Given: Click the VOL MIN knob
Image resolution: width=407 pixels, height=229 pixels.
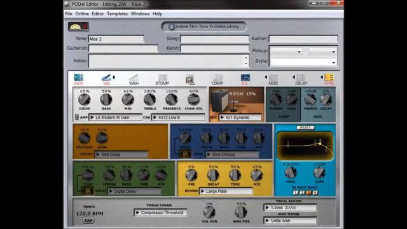Looking at the screenshot, I should [209, 212].
